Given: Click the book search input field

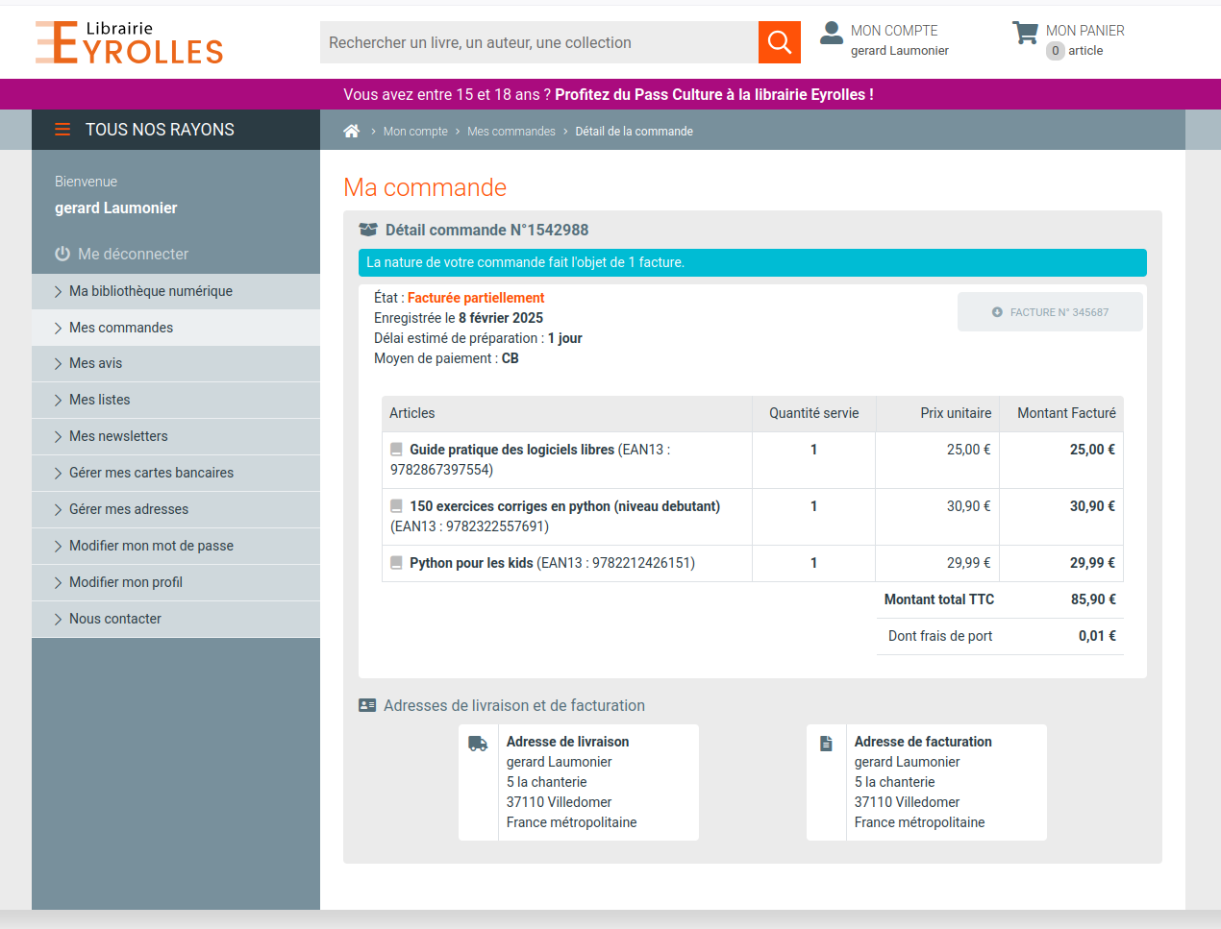Looking at the screenshot, I should tap(538, 42).
